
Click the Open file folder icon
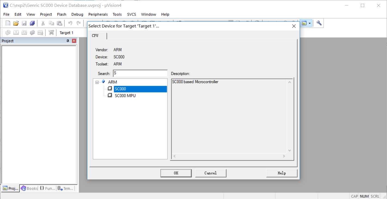16,23
